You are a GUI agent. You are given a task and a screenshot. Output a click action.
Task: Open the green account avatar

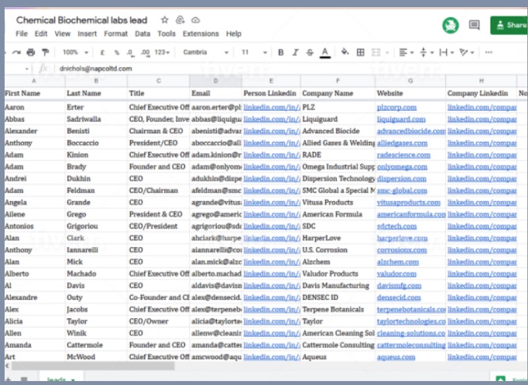[x=450, y=25]
